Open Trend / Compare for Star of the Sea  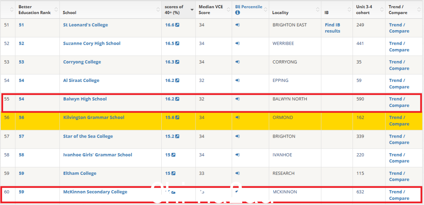pos(399,140)
